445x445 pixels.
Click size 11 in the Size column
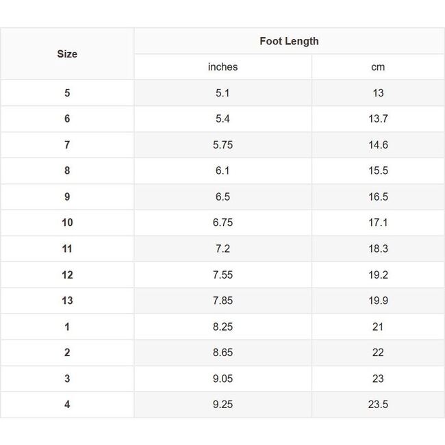click(x=67, y=249)
